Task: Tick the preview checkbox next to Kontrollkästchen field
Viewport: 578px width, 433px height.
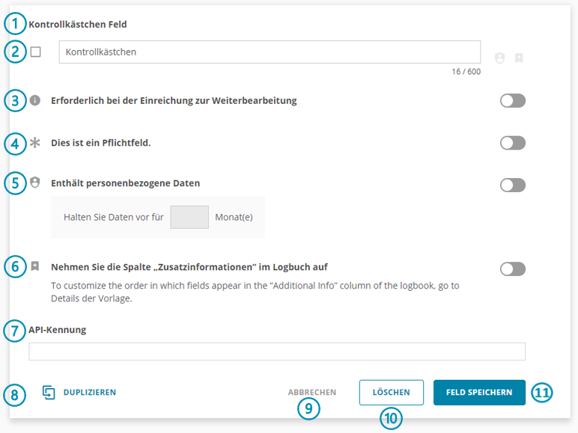Action: [36, 52]
